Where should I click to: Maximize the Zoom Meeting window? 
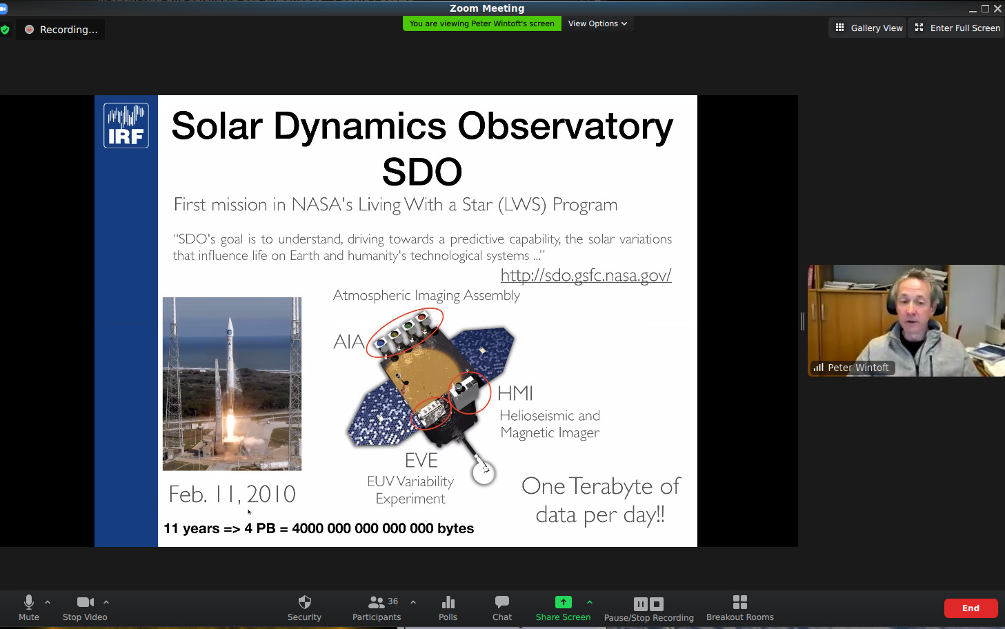[985, 8]
